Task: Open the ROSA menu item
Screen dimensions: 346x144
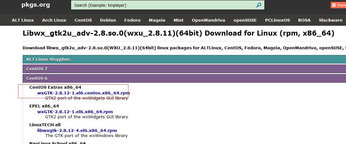Action: pos(304,20)
